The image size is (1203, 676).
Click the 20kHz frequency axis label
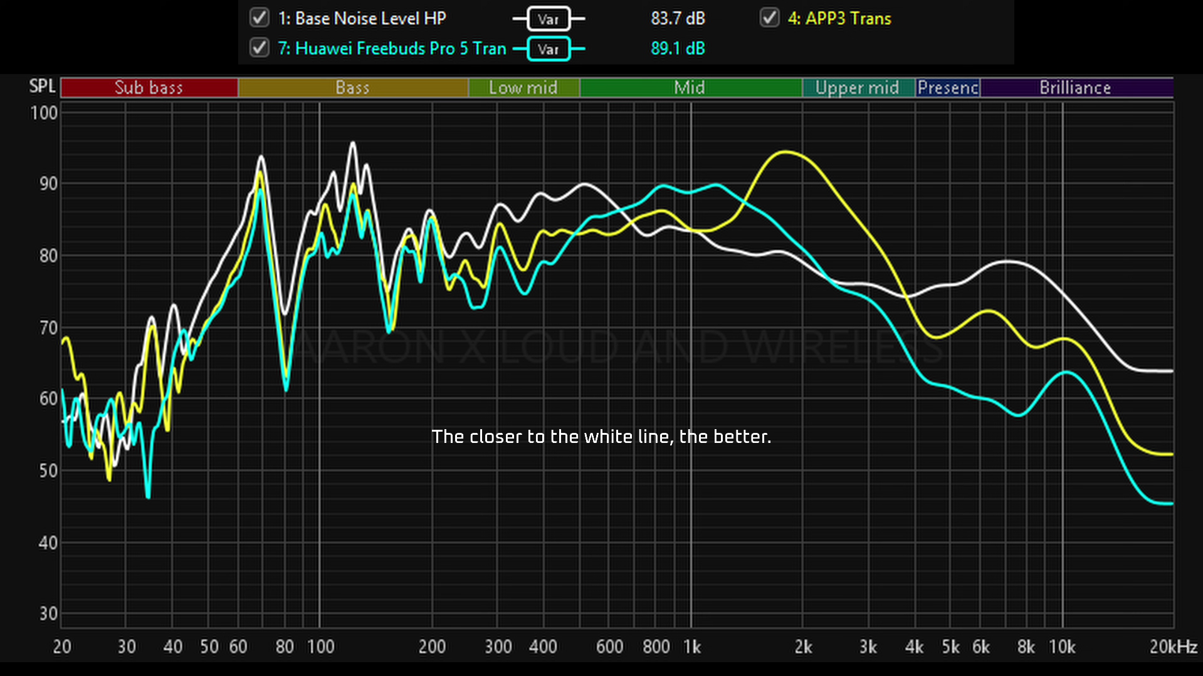coord(1173,647)
